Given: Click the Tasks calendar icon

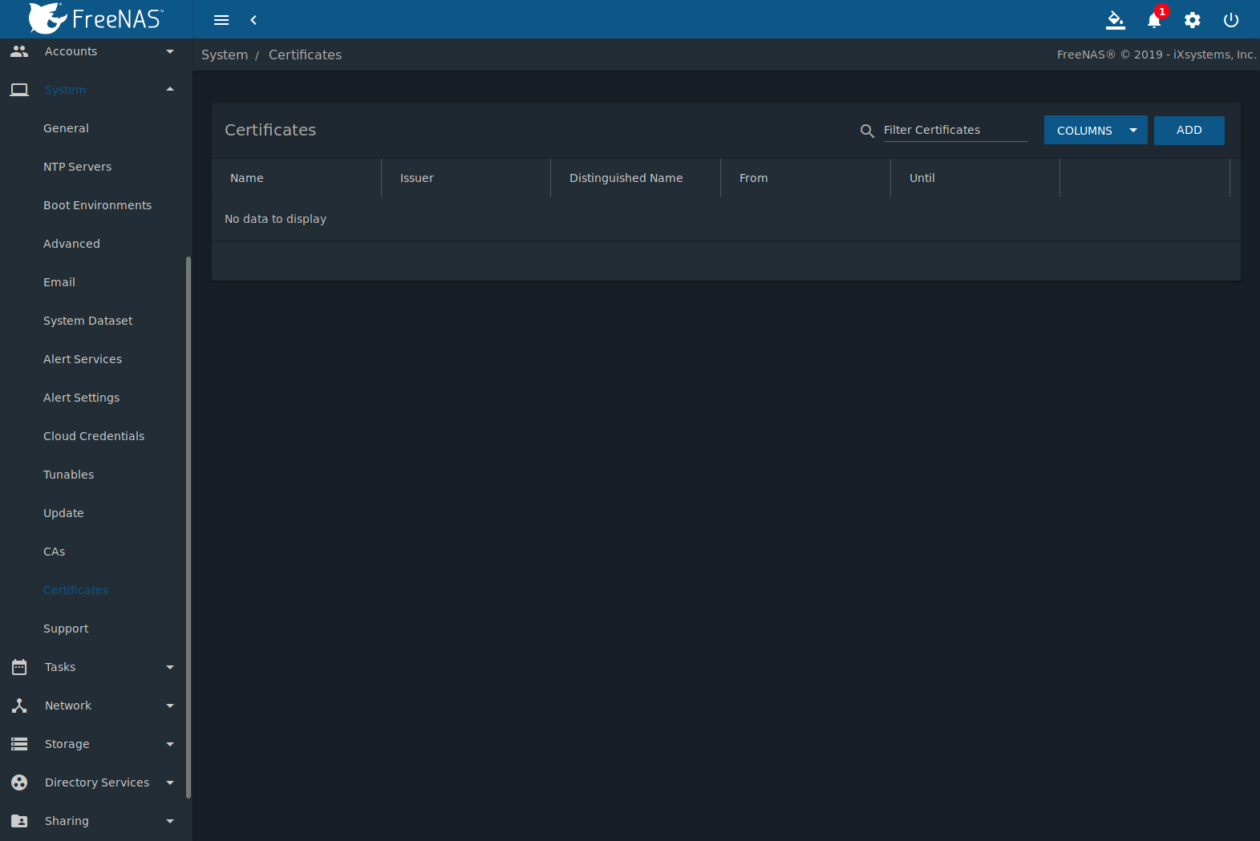Looking at the screenshot, I should tap(19, 667).
